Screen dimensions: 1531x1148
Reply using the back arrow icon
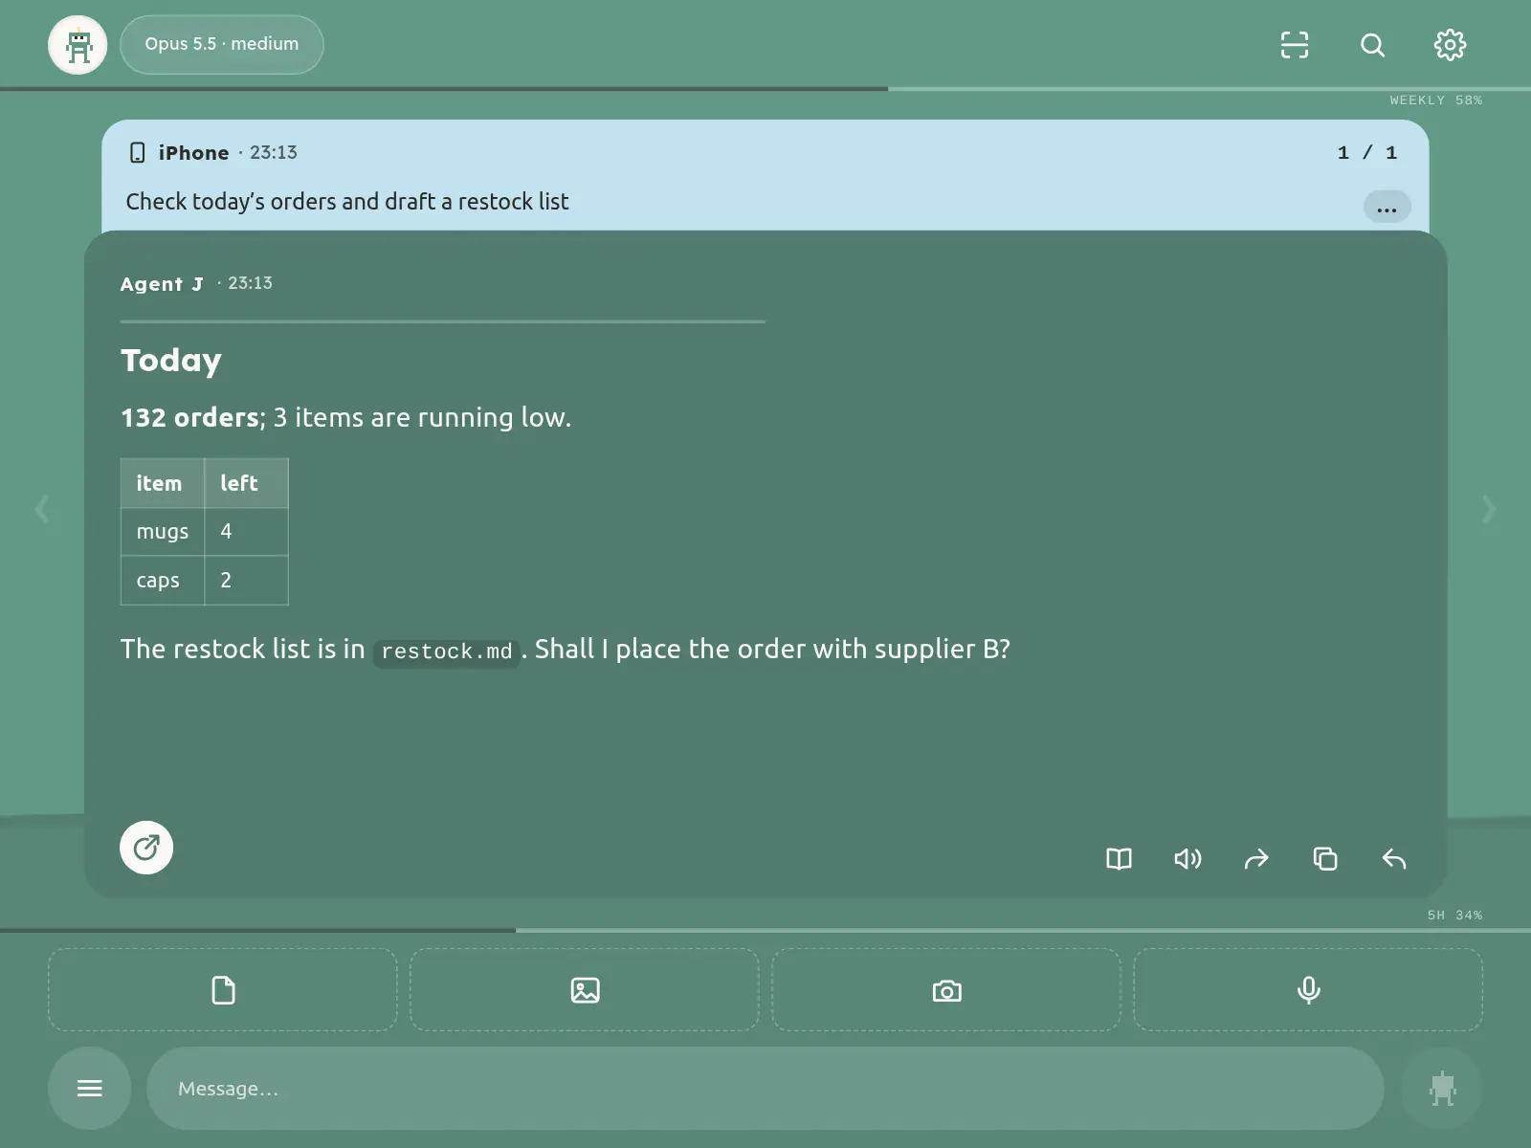coord(1394,859)
